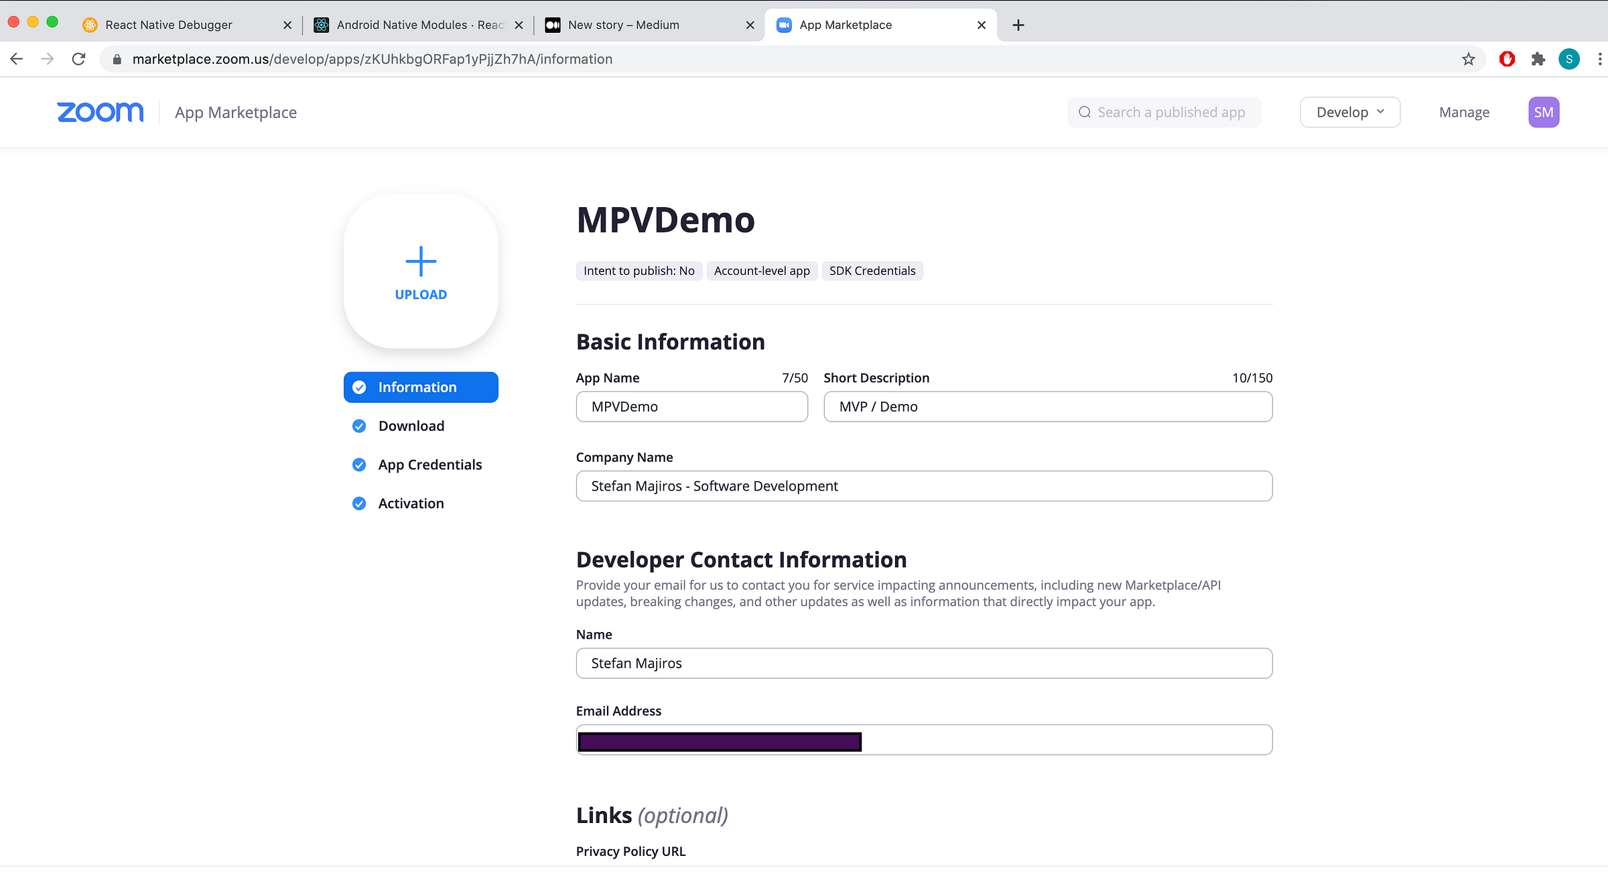Switch to New story – Medium tab
This screenshot has width=1608, height=882.
[623, 25]
